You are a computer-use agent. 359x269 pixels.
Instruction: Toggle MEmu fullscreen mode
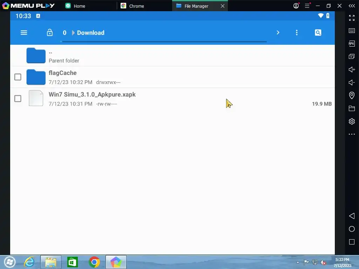pos(352,18)
